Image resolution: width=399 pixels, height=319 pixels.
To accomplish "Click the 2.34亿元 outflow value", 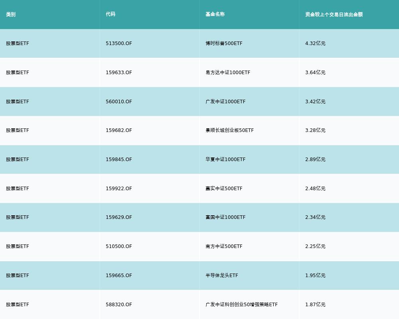I will 315,217.
